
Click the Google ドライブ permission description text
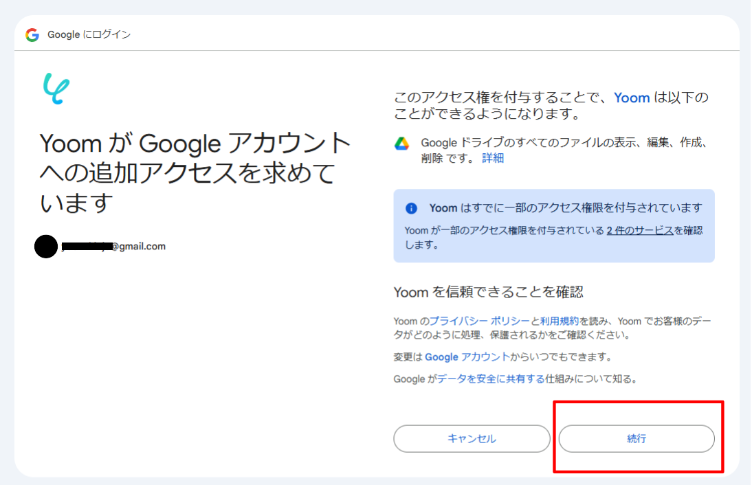click(564, 144)
